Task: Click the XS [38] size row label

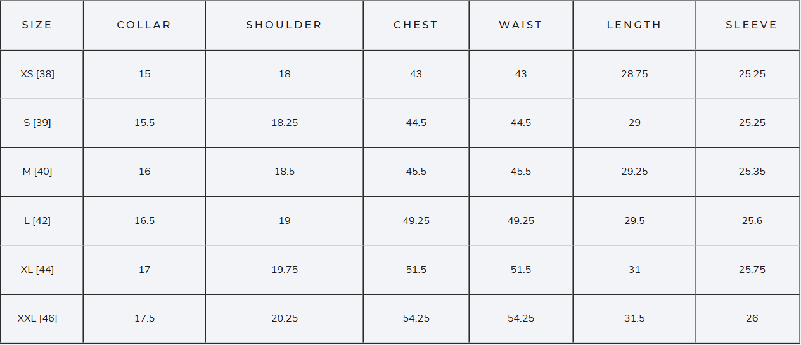Action: click(37, 74)
